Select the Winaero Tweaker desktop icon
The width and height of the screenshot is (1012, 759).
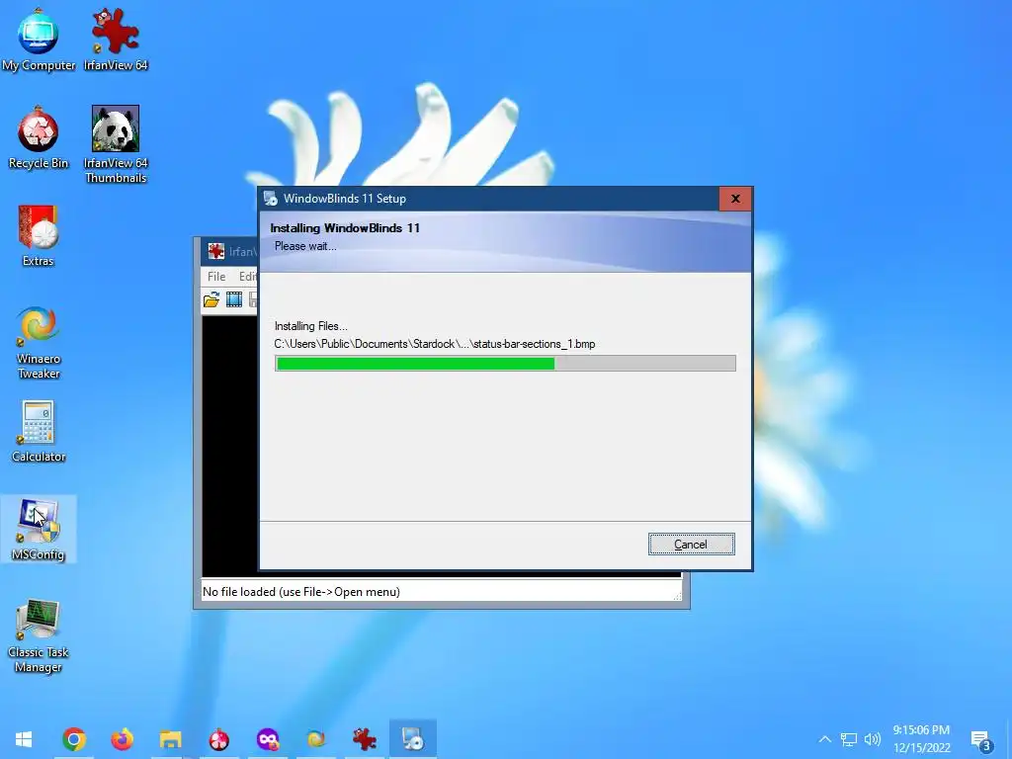(39, 342)
